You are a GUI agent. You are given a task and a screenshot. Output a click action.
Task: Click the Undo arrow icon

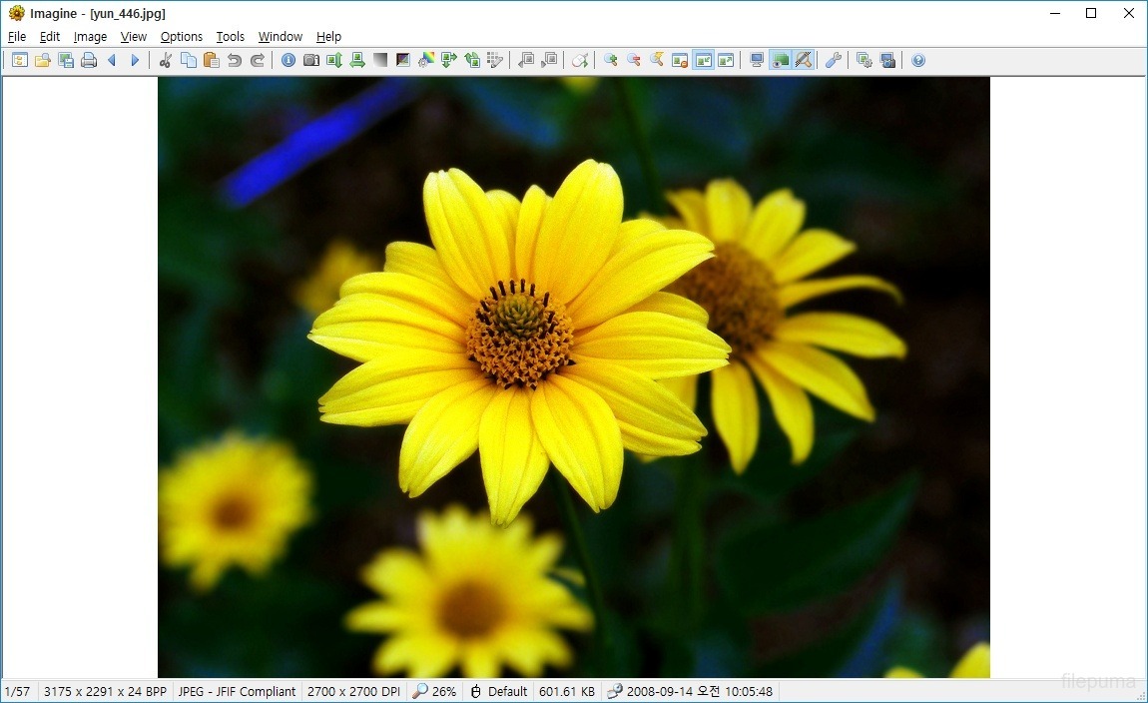click(235, 61)
